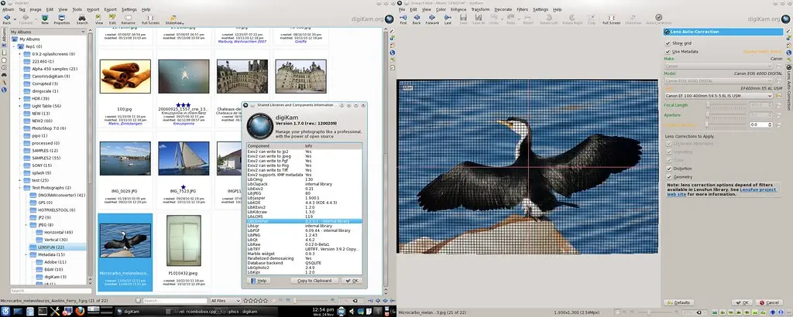Open the Export menu in digiKam
The image size is (793, 317).
pyautogui.click(x=109, y=9)
